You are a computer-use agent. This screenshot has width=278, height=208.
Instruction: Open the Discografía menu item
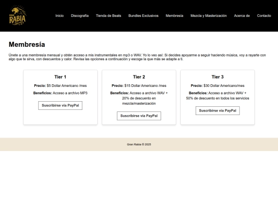(x=80, y=16)
